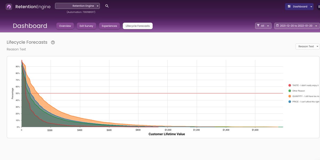Click the Reason Text subtitle
Screen dimensions: 320x160
[x=16, y=49]
